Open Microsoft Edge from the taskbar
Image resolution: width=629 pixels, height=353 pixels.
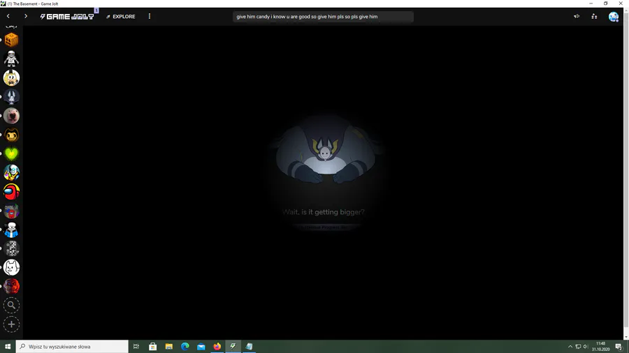(185, 347)
